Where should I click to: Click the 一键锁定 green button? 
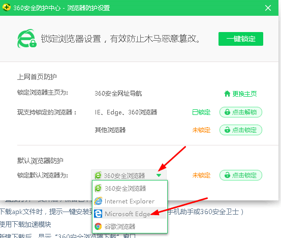[241, 39]
